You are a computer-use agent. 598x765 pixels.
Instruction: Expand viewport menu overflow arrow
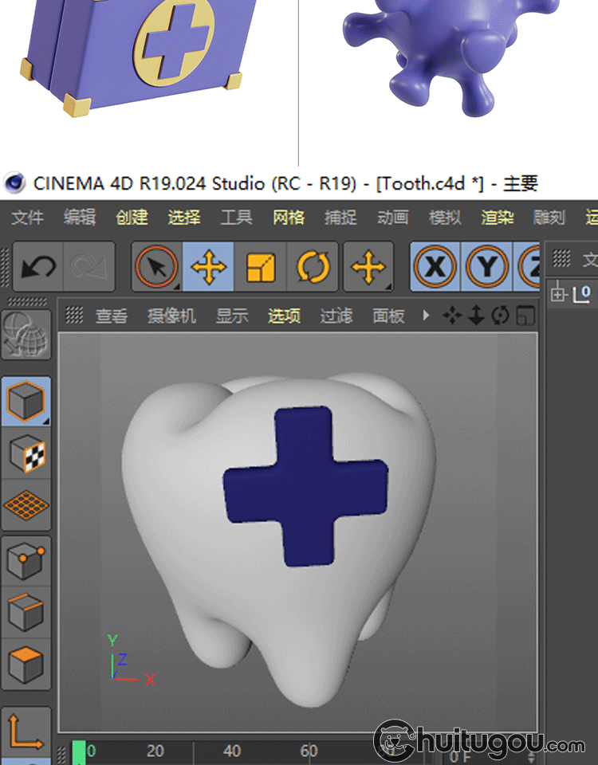pos(426,316)
